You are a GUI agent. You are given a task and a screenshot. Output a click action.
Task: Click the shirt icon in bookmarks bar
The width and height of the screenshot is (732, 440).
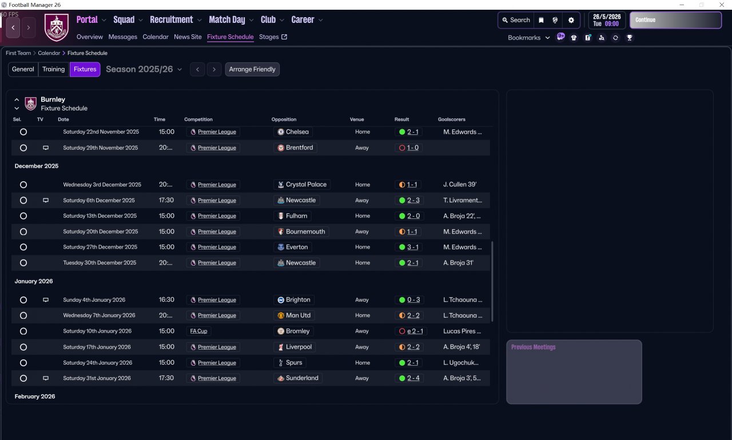574,38
